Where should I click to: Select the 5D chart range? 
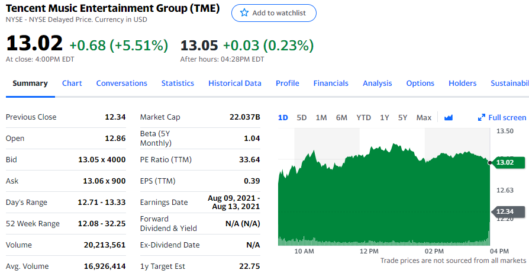[x=302, y=117]
